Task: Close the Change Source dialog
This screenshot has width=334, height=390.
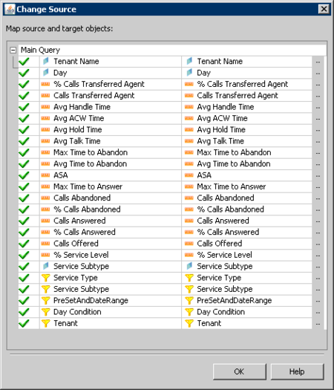Action: point(324,9)
